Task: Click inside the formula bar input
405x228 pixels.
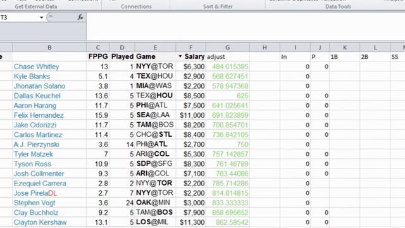Action: pos(246,26)
